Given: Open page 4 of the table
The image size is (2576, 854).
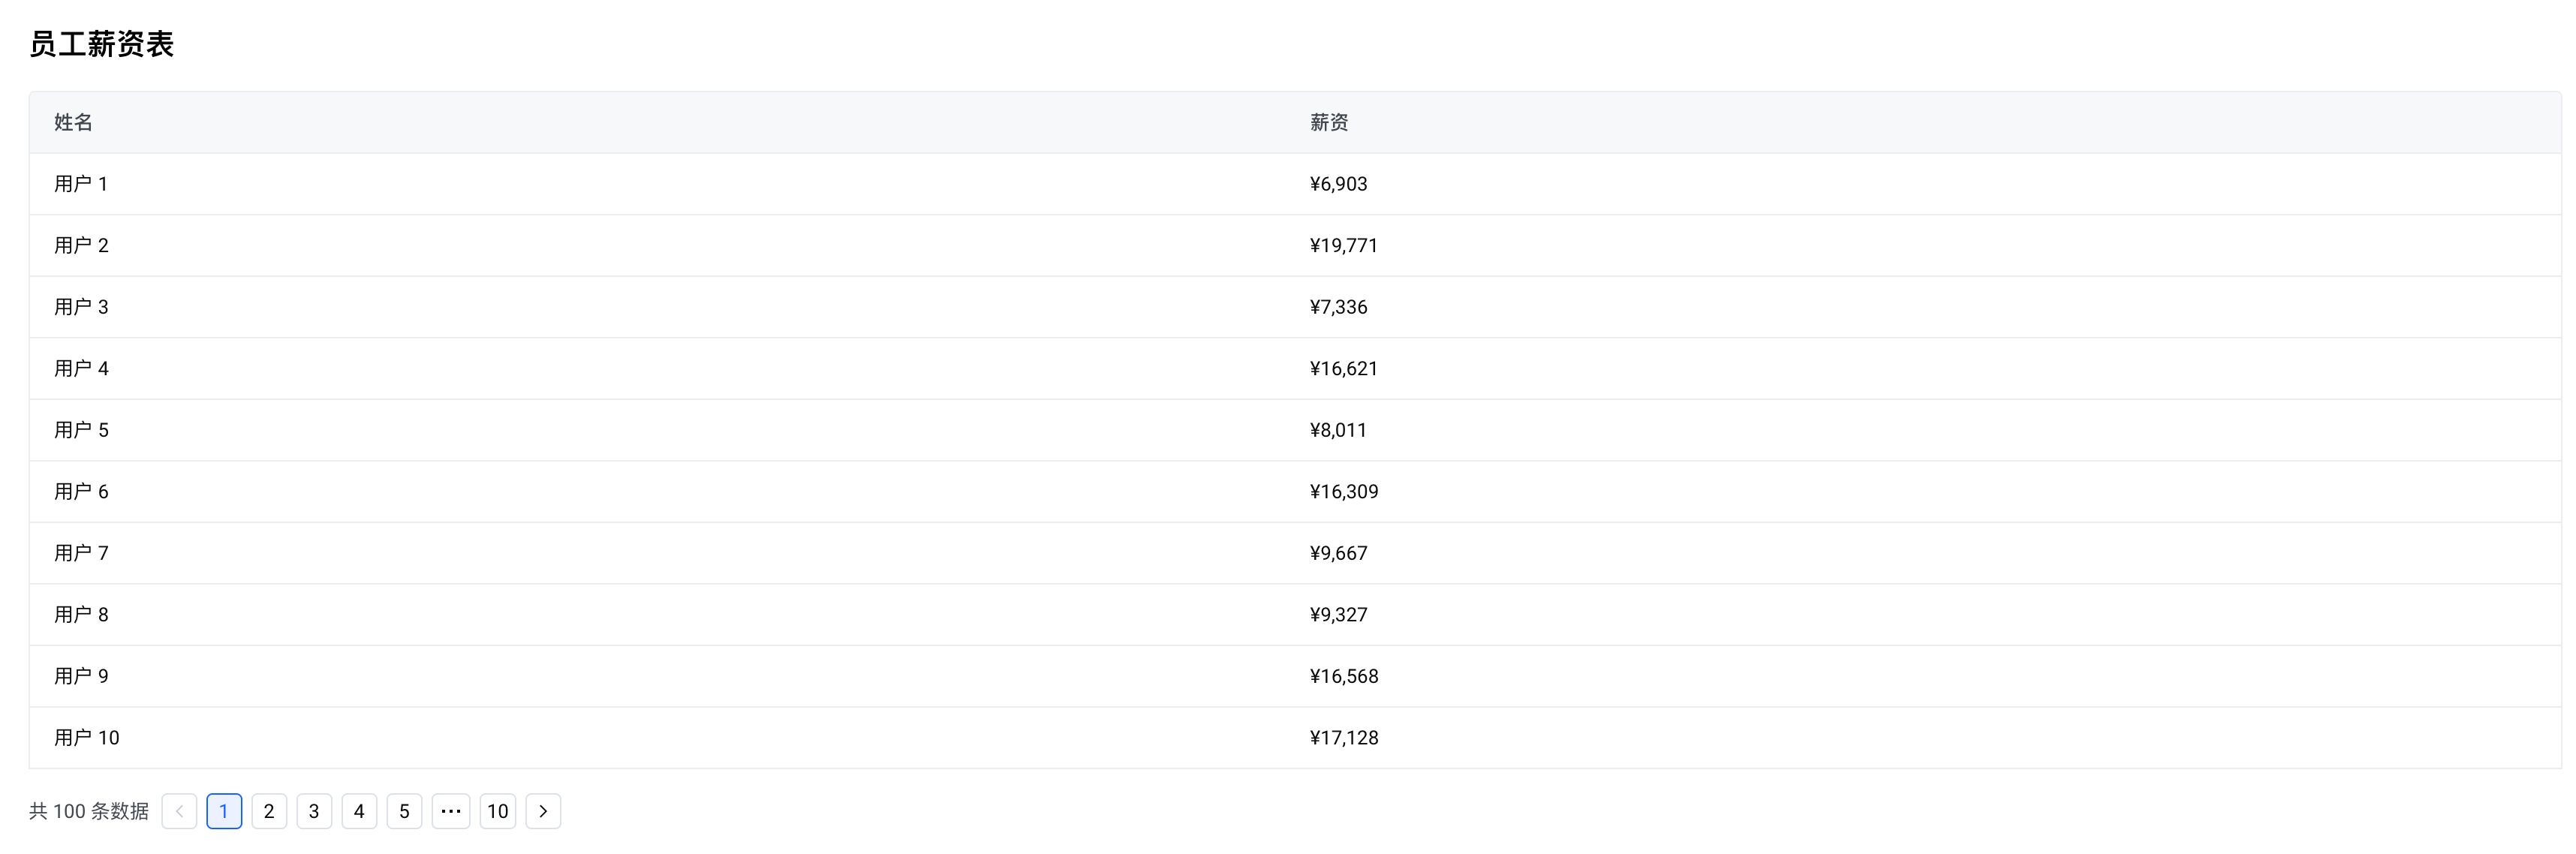Looking at the screenshot, I should [359, 811].
